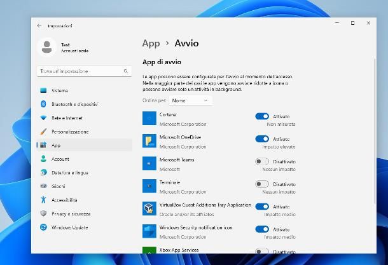This screenshot has height=265, width=388.
Task: Disable VirtualBox Guest Additions startup toggle
Action: click(x=262, y=207)
